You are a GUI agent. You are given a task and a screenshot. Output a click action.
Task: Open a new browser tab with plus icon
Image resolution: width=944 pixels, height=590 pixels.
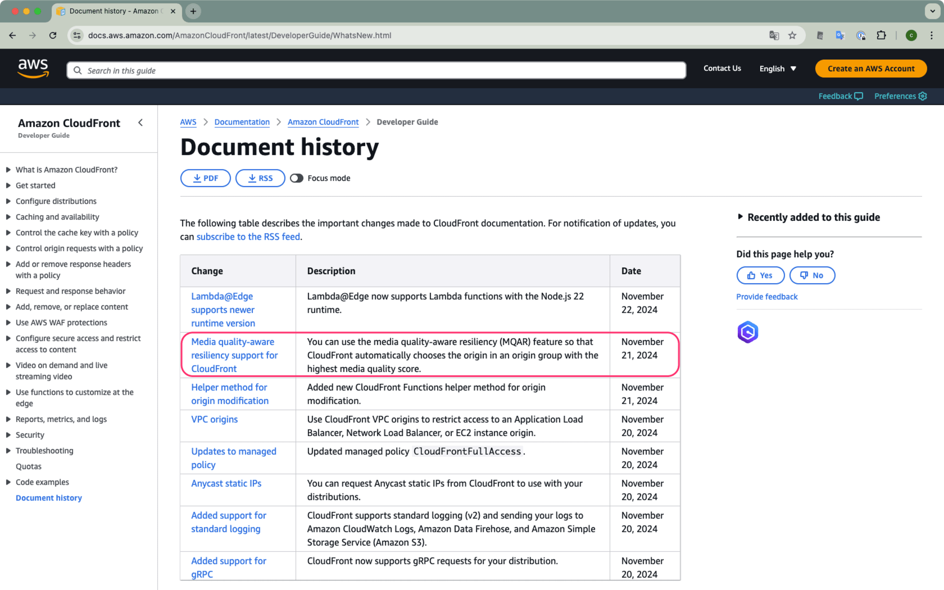click(x=193, y=11)
